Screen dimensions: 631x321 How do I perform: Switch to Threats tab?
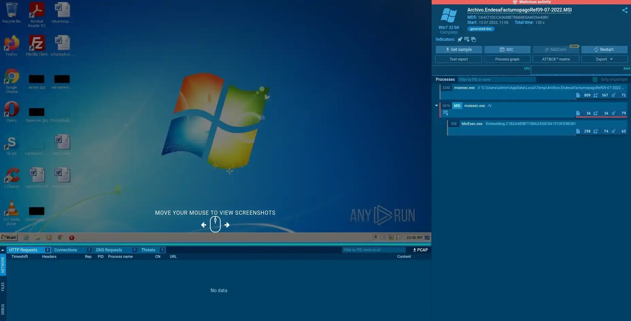point(152,250)
